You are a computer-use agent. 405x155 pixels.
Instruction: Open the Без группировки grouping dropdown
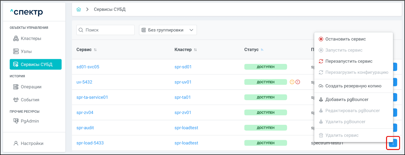pyautogui.click(x=168, y=30)
